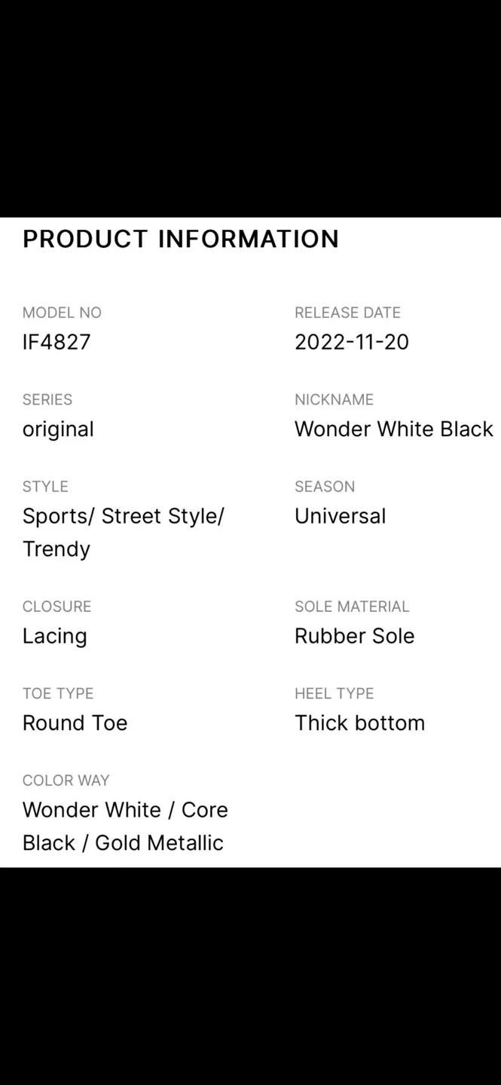This screenshot has height=1085, width=501.
Task: Tap the model number IF4827
Action: (57, 342)
